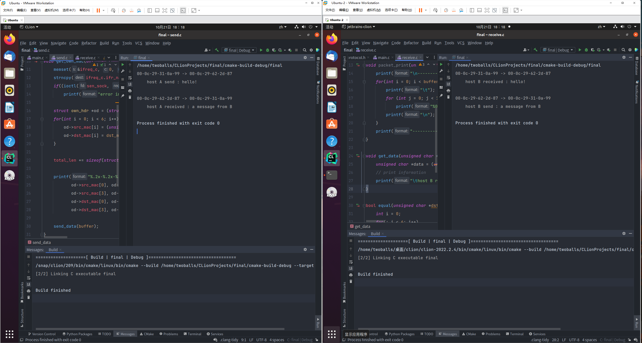Switch to main.c tab in right CLion
The width and height of the screenshot is (642, 343).
(x=383, y=58)
